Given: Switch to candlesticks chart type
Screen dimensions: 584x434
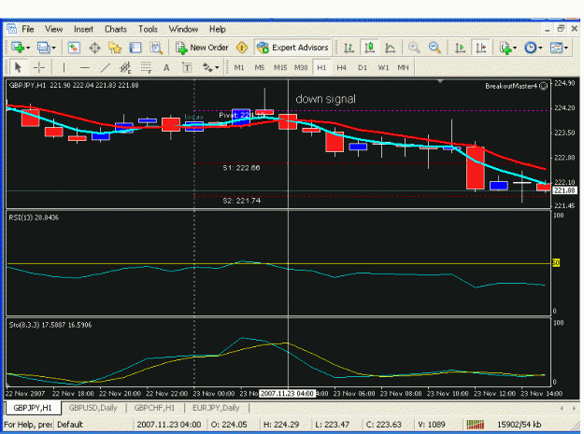Looking at the screenshot, I should tap(369, 48).
